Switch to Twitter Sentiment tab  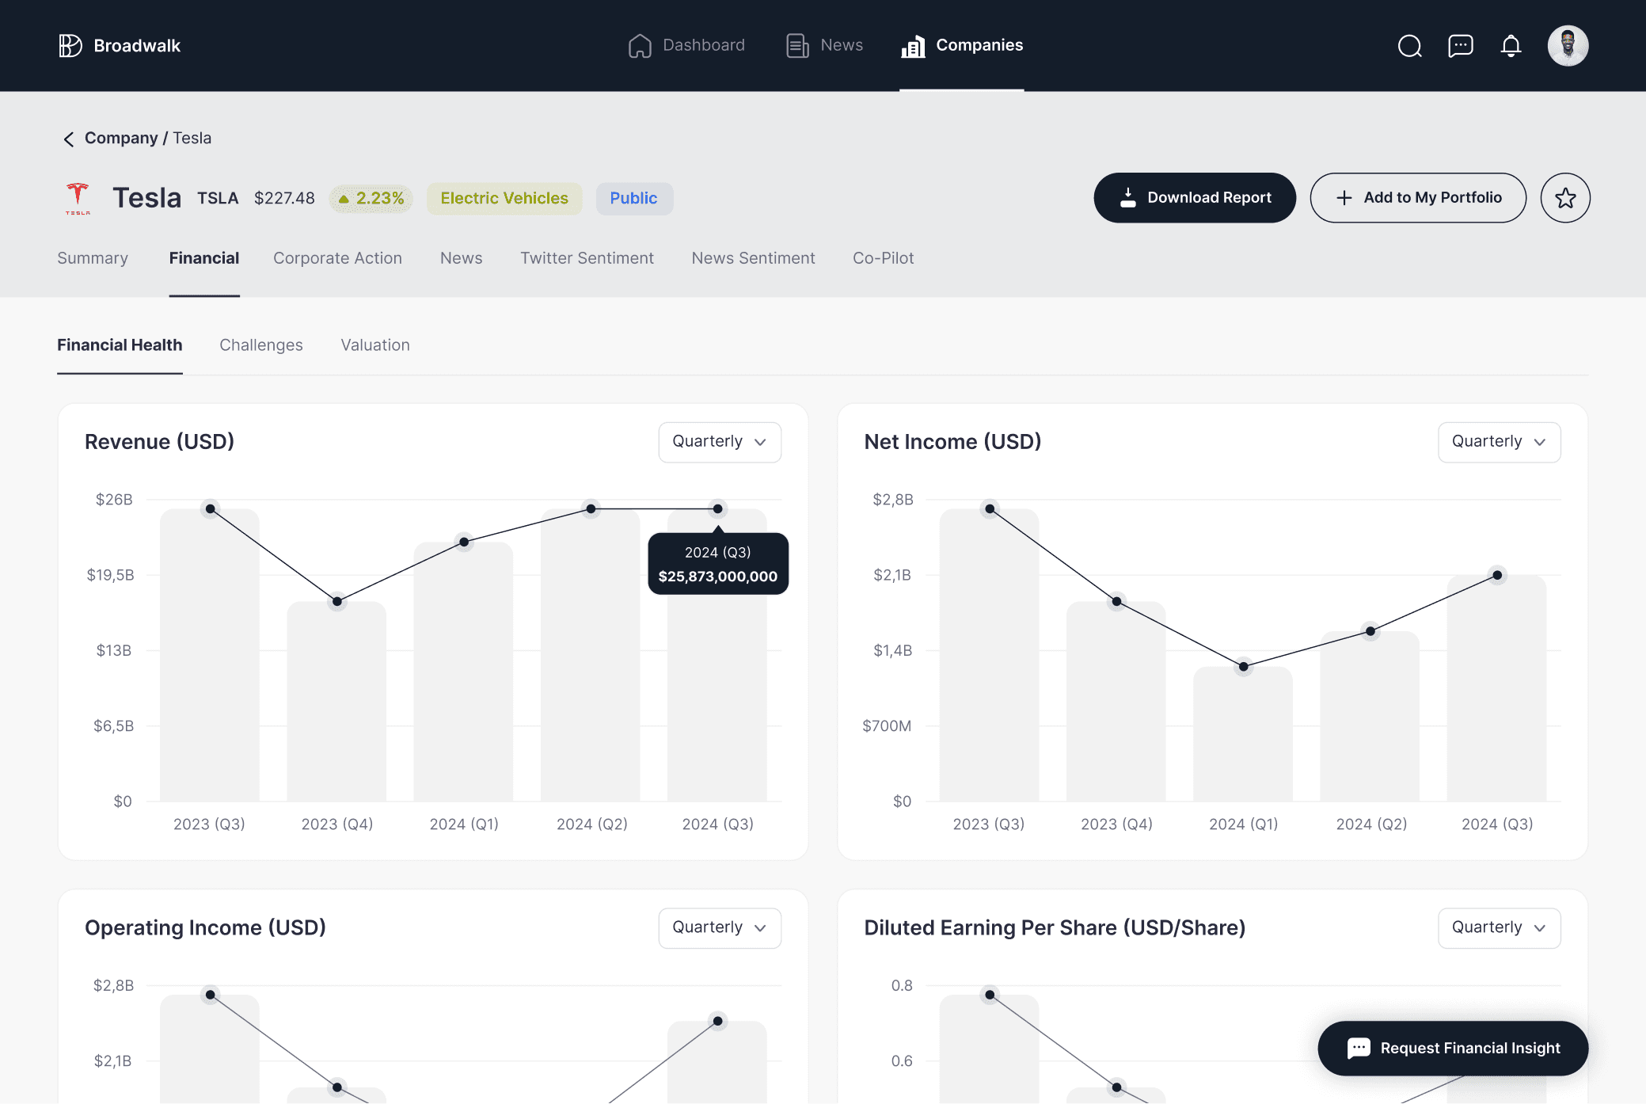tap(587, 258)
